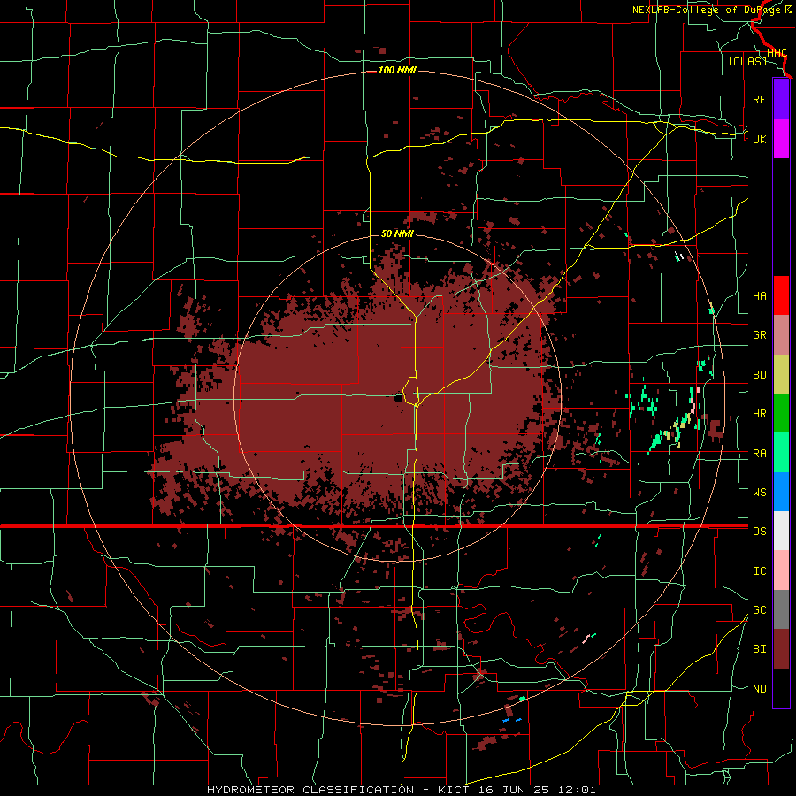
Task: Click the 100 NMI range ring label
Action: point(397,70)
